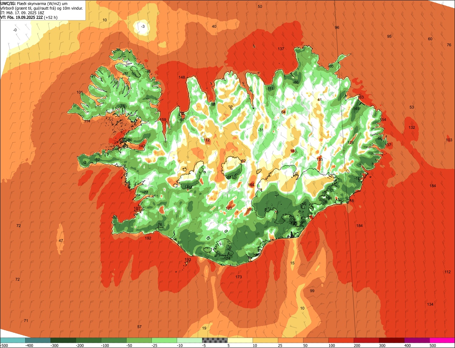Click the map value 159
455x348 pixels.
click(163, 120)
